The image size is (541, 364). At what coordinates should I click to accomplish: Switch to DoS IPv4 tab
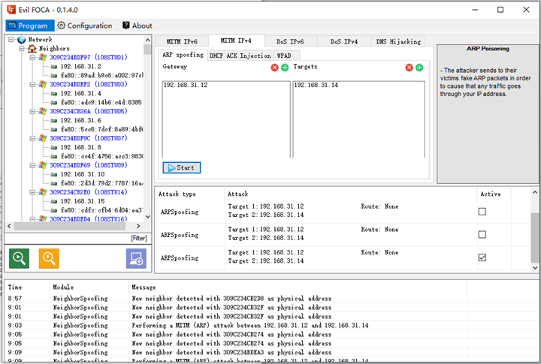click(344, 41)
